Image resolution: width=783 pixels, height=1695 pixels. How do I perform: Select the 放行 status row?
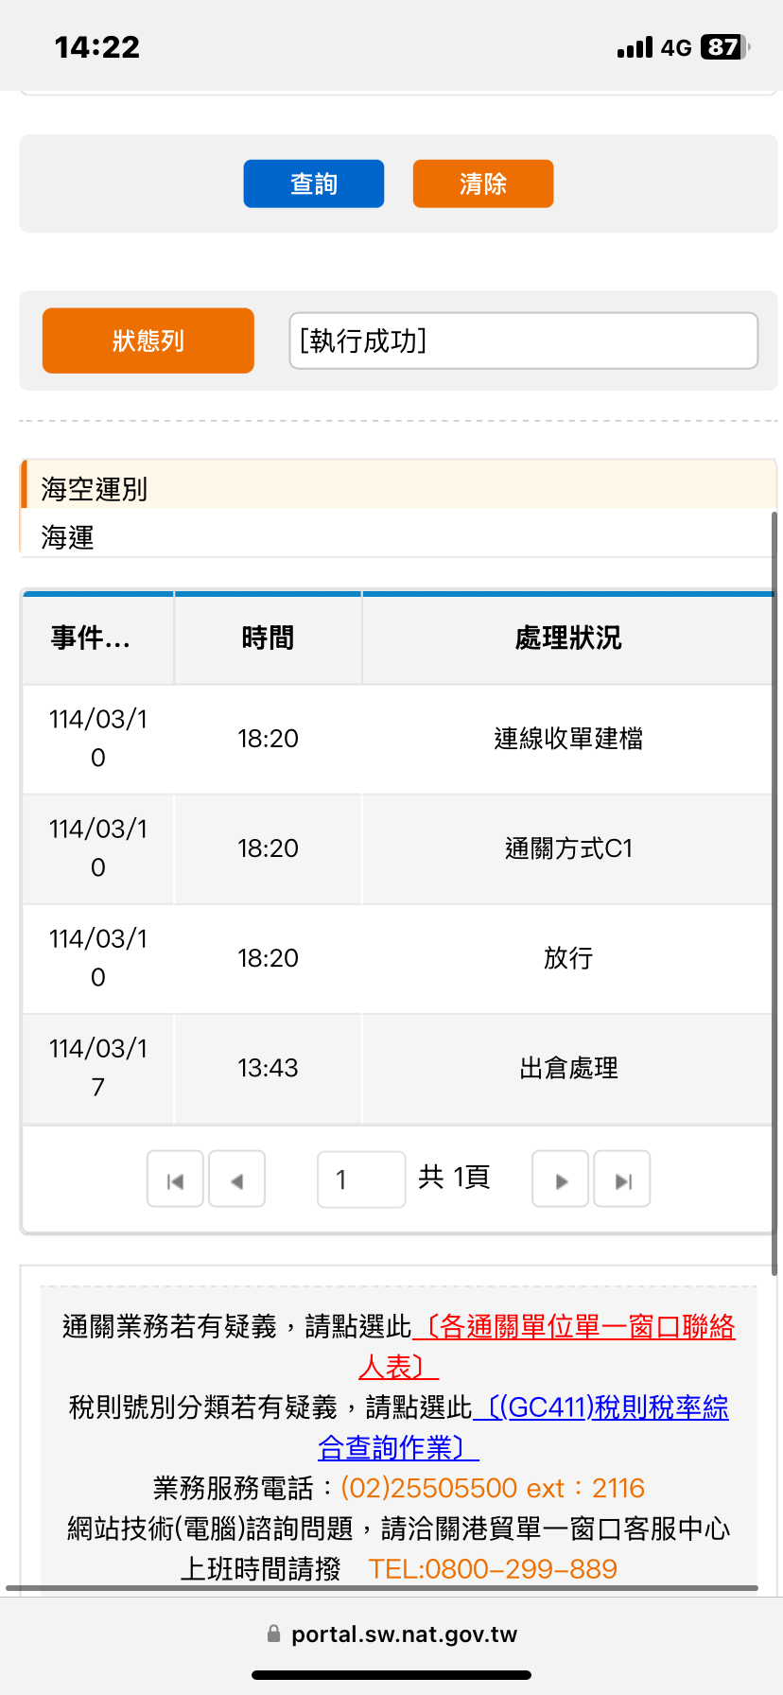click(x=567, y=958)
